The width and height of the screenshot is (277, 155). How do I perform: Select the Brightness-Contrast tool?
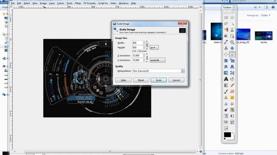[x=232, y=116]
